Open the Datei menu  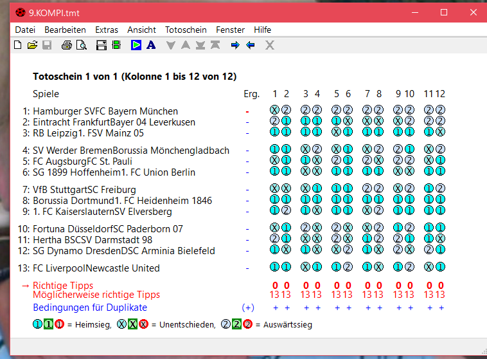[25, 30]
